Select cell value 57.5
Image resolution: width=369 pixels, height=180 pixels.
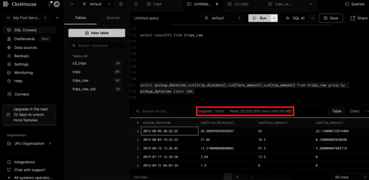[285, 148]
